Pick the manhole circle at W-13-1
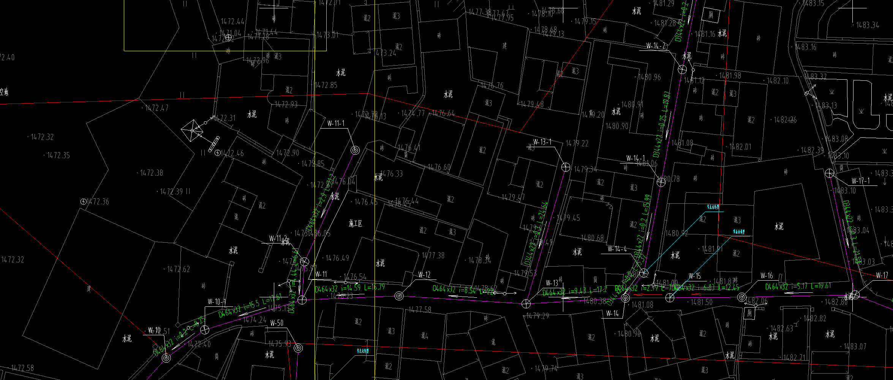The height and width of the screenshot is (380, 893). [x=566, y=167]
